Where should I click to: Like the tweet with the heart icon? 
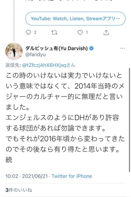(80, 33)
